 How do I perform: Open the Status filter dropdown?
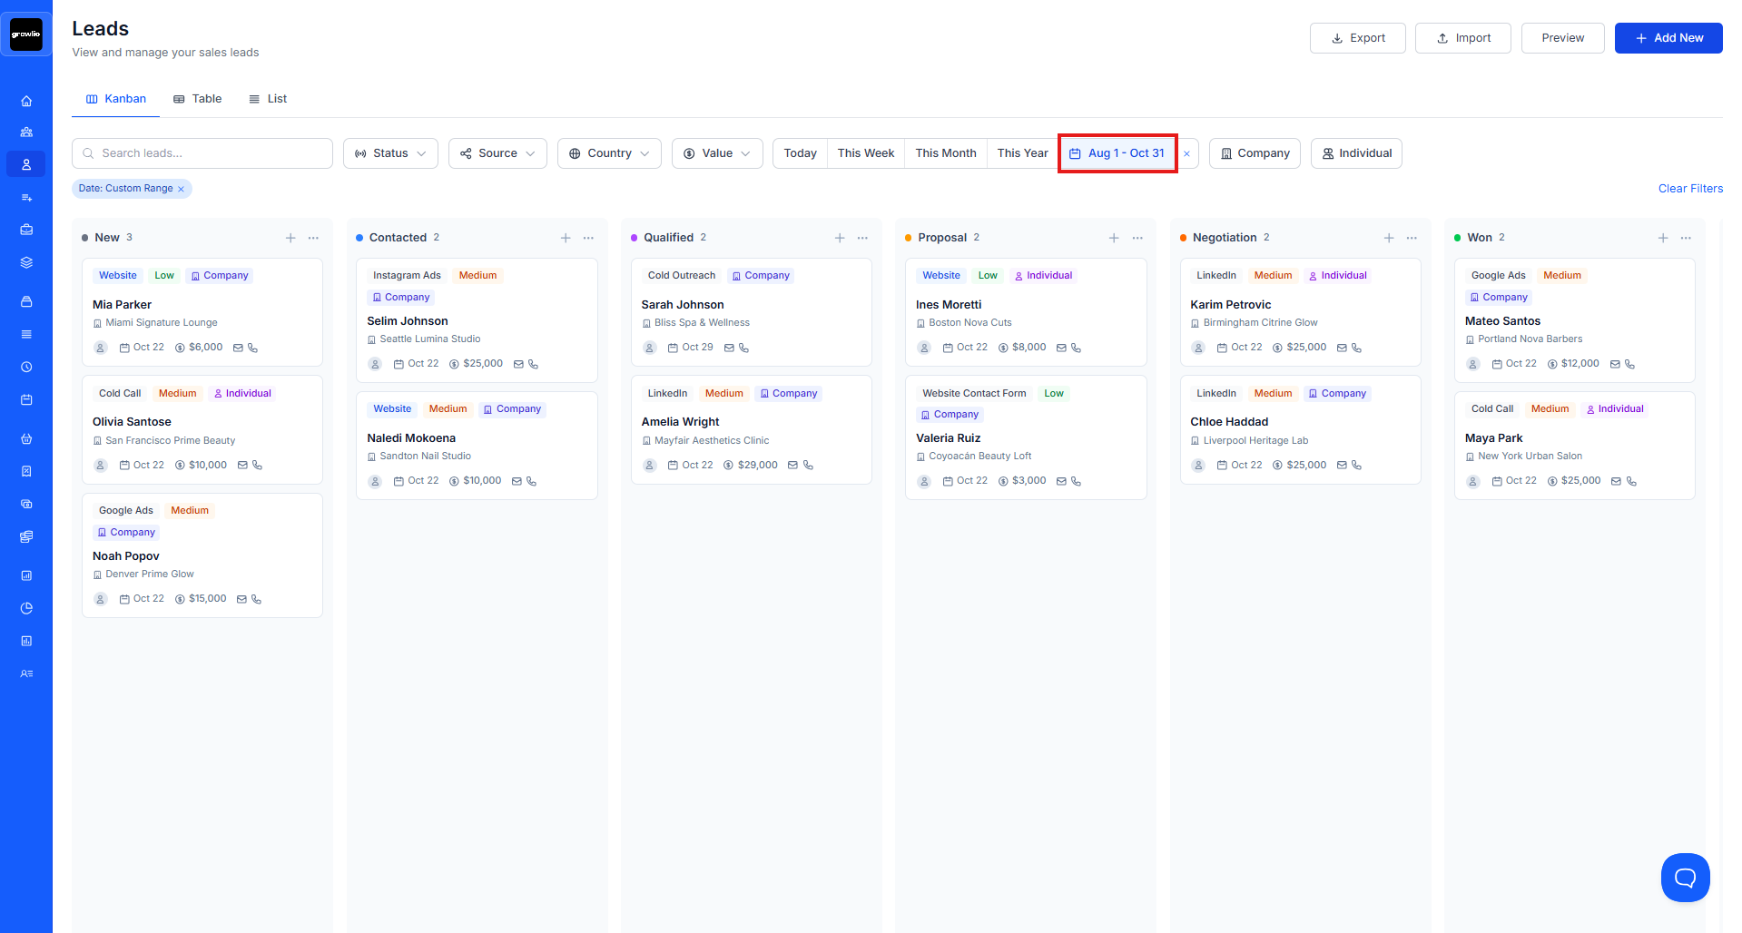pyautogui.click(x=390, y=153)
